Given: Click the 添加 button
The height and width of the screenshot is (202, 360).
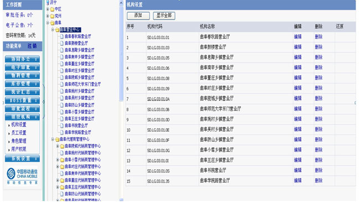Looking at the screenshot, I should pos(138,15).
